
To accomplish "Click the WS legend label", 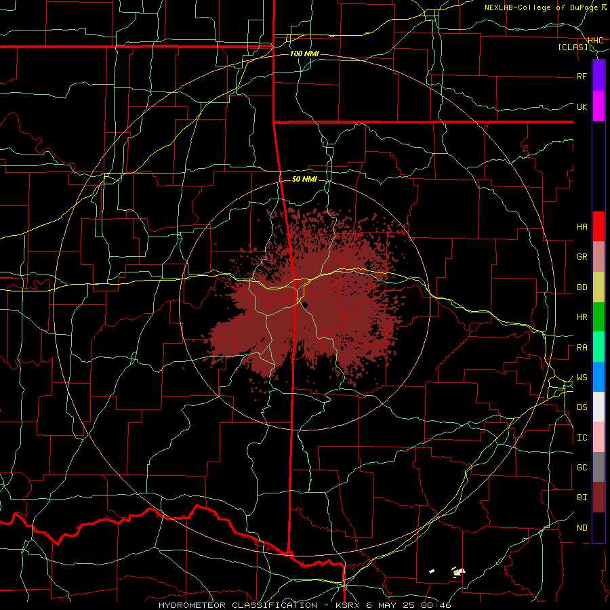I will coord(582,378).
